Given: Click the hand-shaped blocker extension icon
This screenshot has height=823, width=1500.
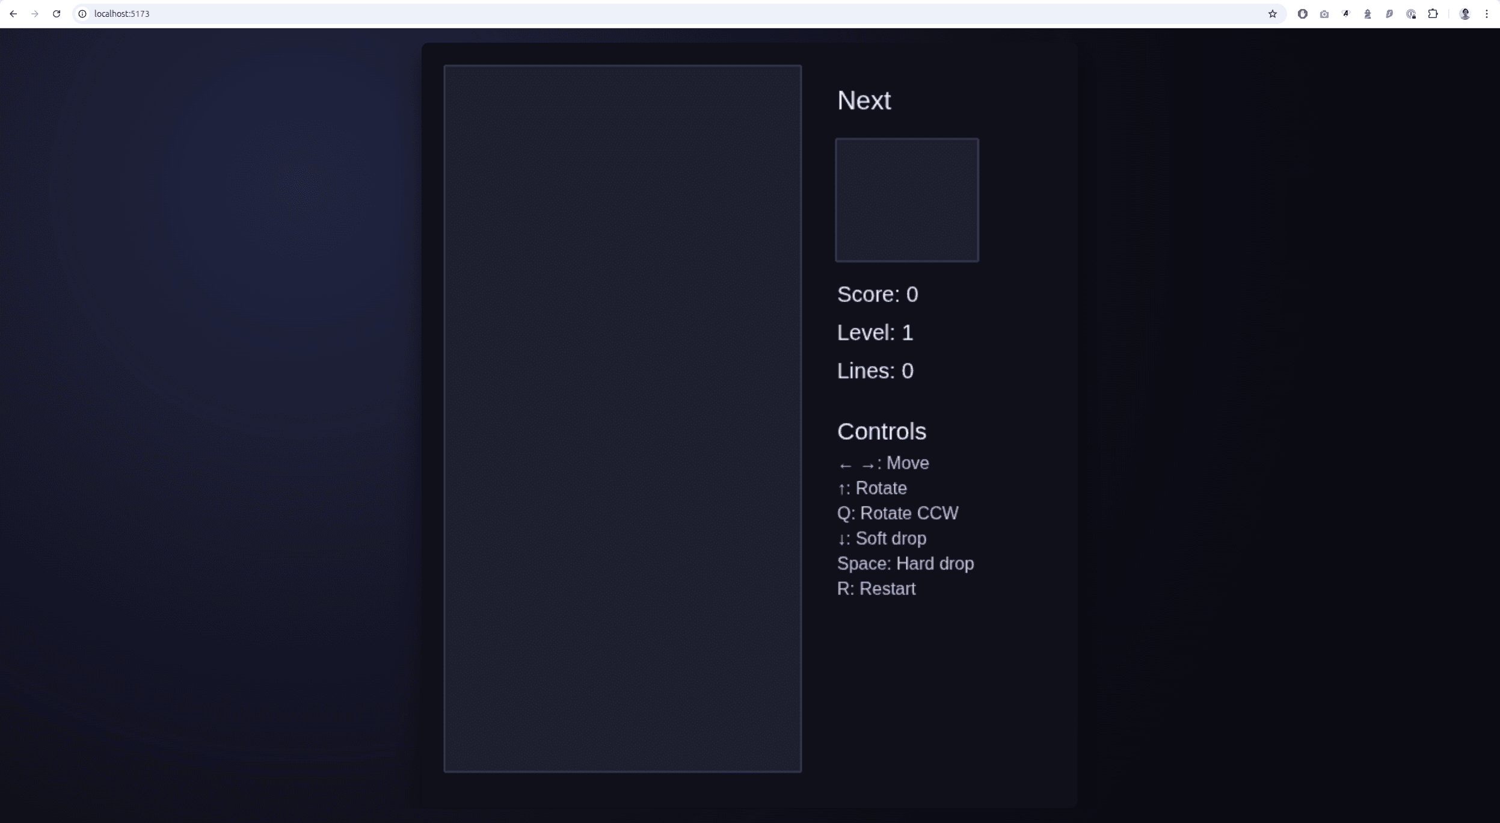Looking at the screenshot, I should (x=1302, y=13).
